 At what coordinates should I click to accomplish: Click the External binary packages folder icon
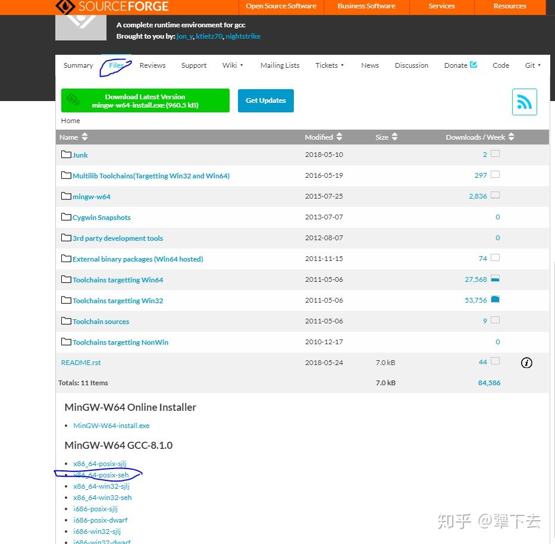(66, 259)
